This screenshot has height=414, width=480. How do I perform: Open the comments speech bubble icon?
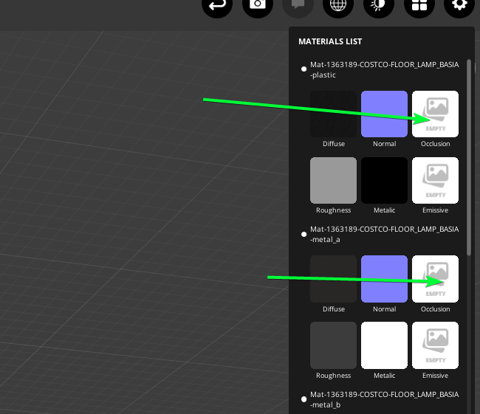pyautogui.click(x=298, y=4)
